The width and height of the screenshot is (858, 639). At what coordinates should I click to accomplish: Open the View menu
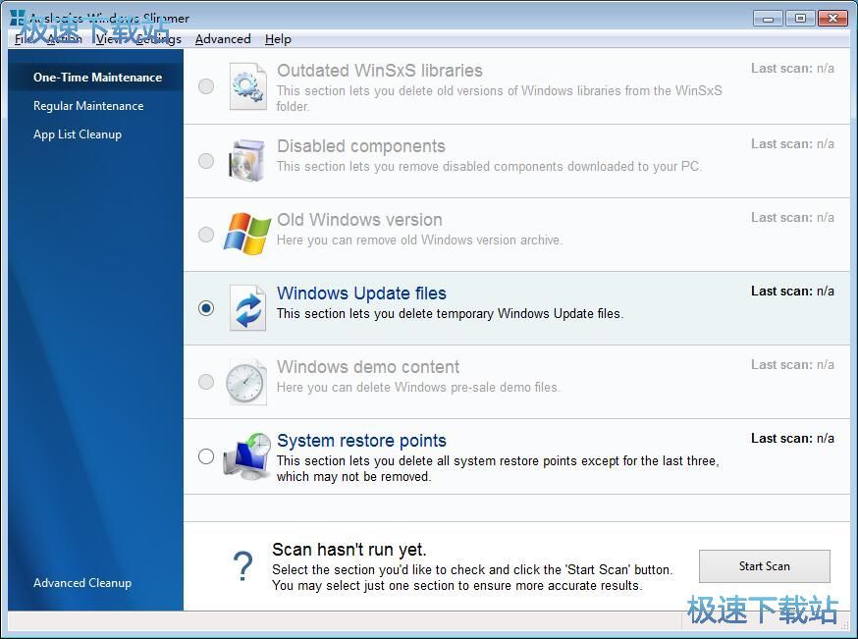108,39
